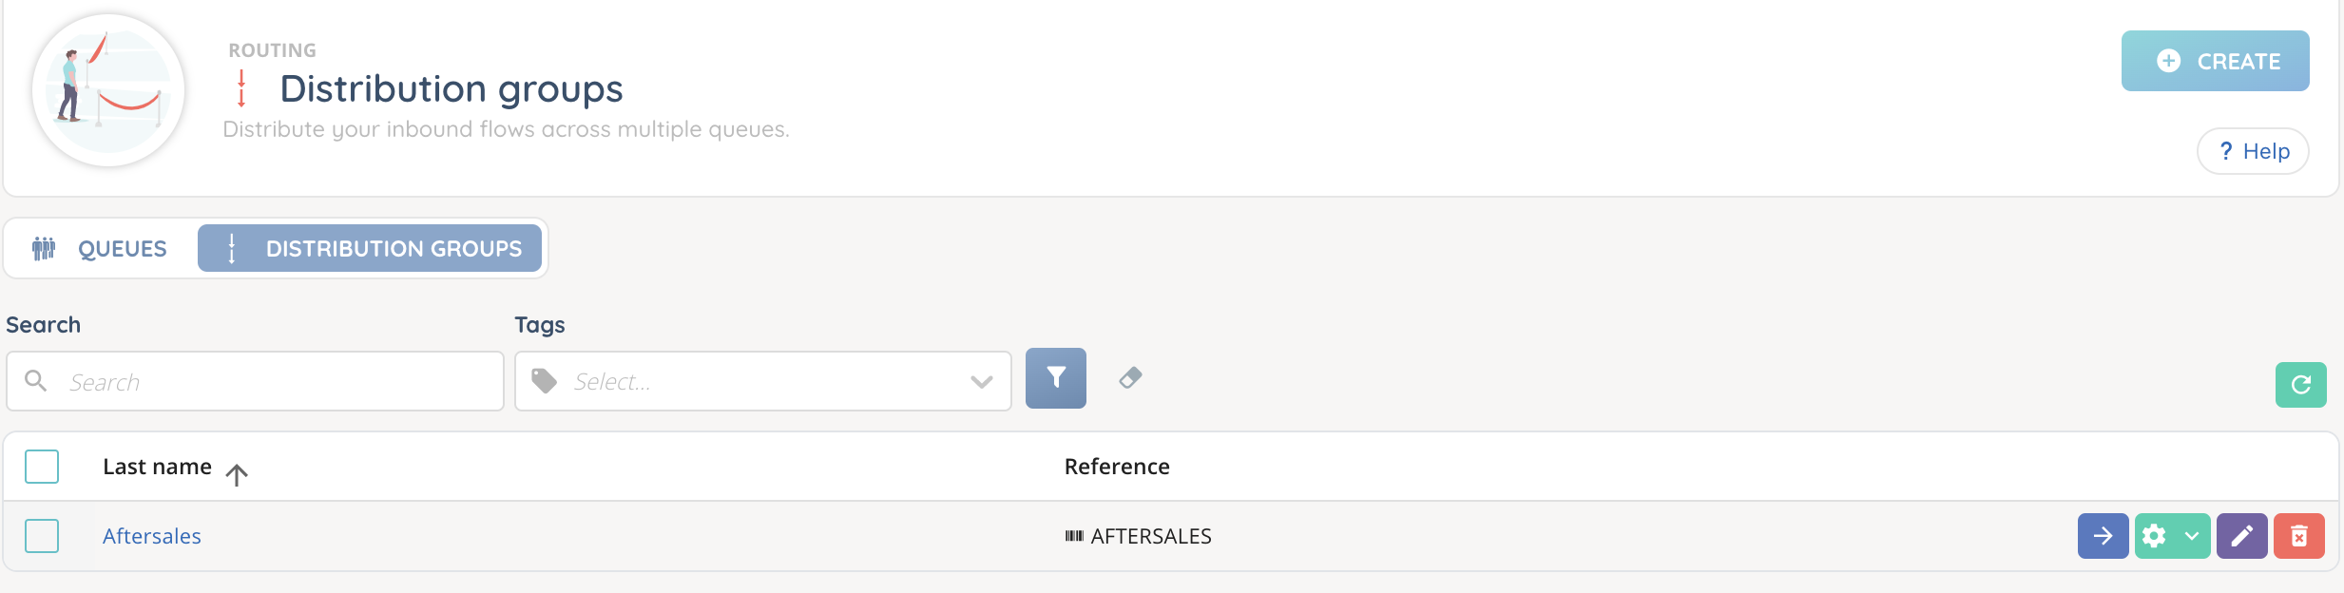Click the Distribution groups illustration avatar
This screenshot has height=593, width=2344.
click(x=108, y=90)
